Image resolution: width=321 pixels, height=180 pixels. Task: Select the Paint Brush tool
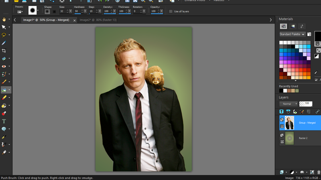pyautogui.click(x=4, y=82)
